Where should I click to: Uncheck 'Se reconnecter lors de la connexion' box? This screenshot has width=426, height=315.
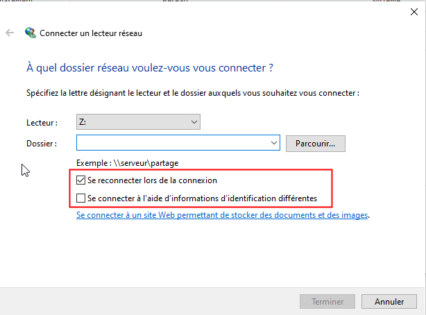(82, 180)
